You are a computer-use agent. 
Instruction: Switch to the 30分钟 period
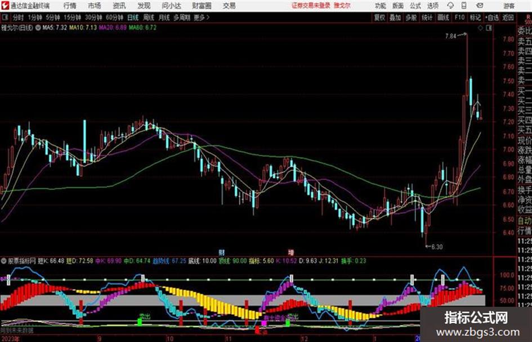click(93, 17)
